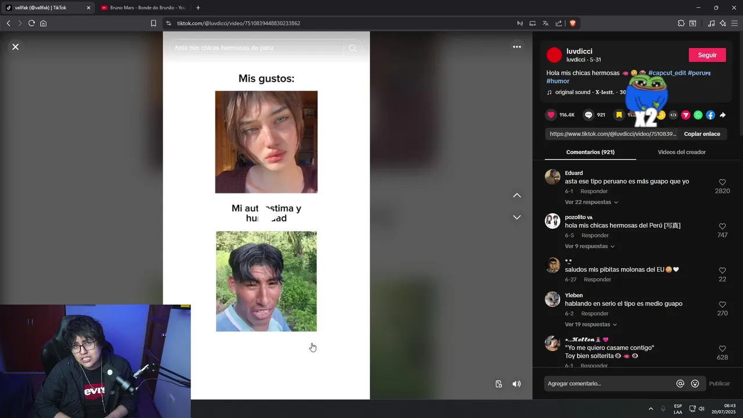Click the ESP LAA language indicator
The height and width of the screenshot is (418, 743).
[678, 409]
